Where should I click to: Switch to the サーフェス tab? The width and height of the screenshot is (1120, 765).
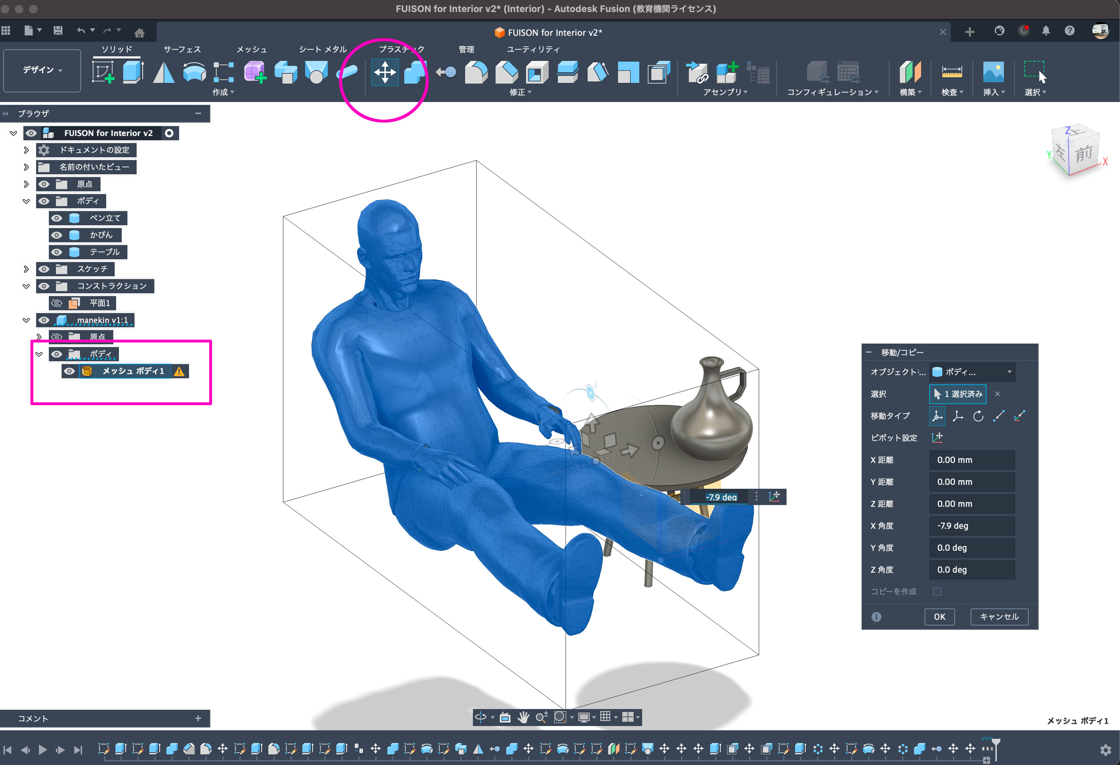182,49
